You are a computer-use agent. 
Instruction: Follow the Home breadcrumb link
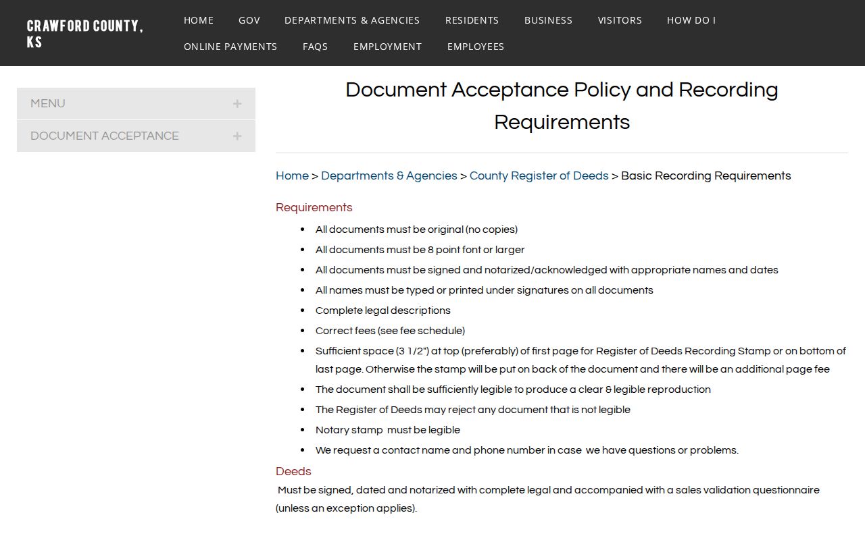click(292, 175)
